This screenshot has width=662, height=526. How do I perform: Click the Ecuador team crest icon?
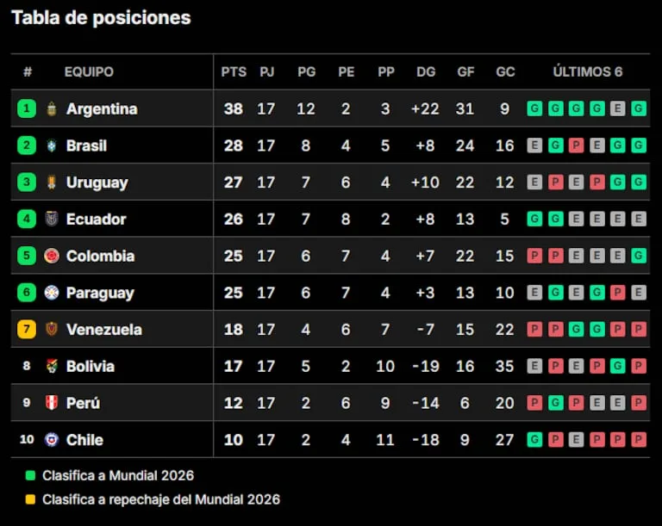52,219
